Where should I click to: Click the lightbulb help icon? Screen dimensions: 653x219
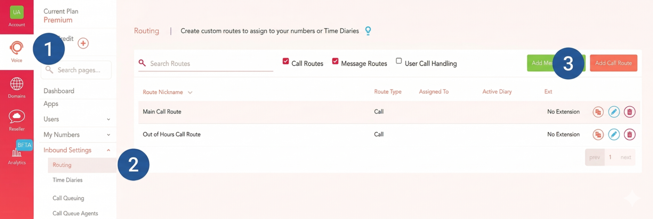coord(368,31)
